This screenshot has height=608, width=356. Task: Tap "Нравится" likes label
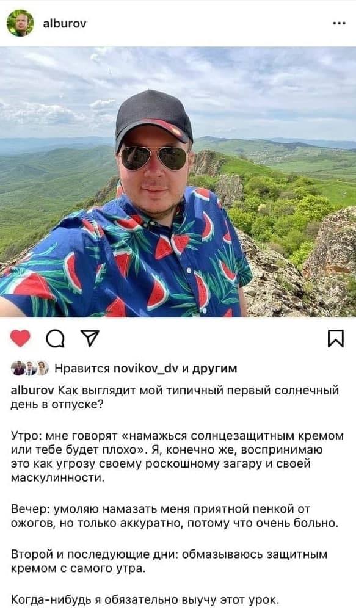[82, 368]
